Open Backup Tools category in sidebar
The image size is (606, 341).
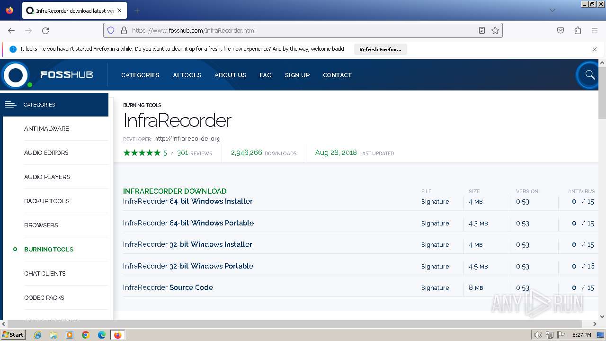[47, 201]
